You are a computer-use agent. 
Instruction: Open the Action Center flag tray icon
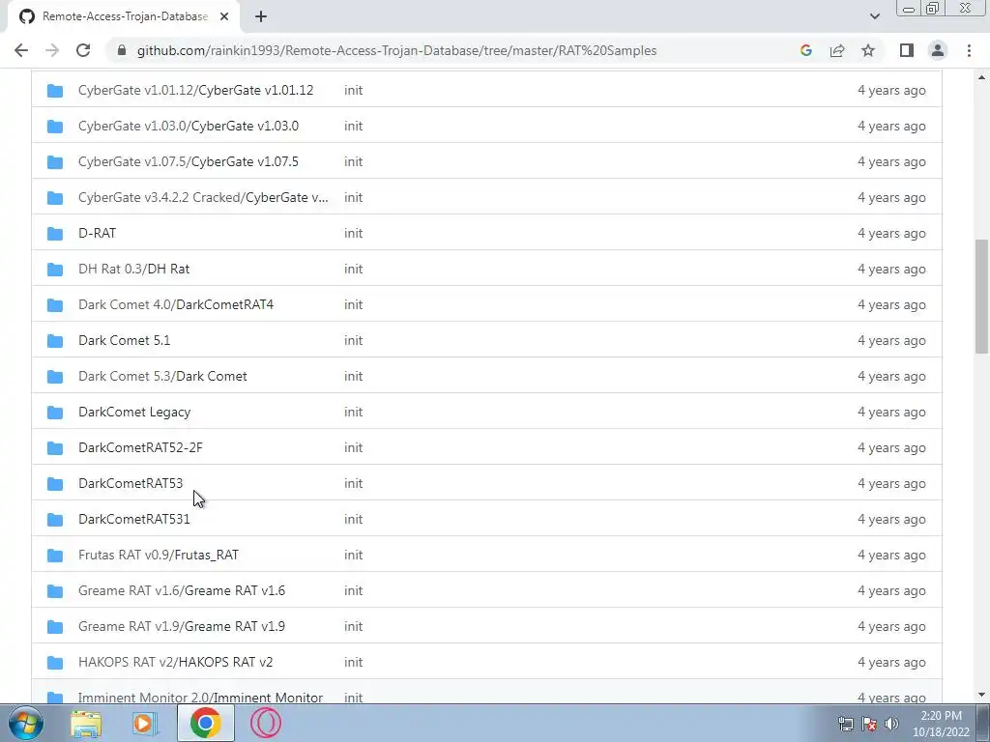tap(869, 724)
